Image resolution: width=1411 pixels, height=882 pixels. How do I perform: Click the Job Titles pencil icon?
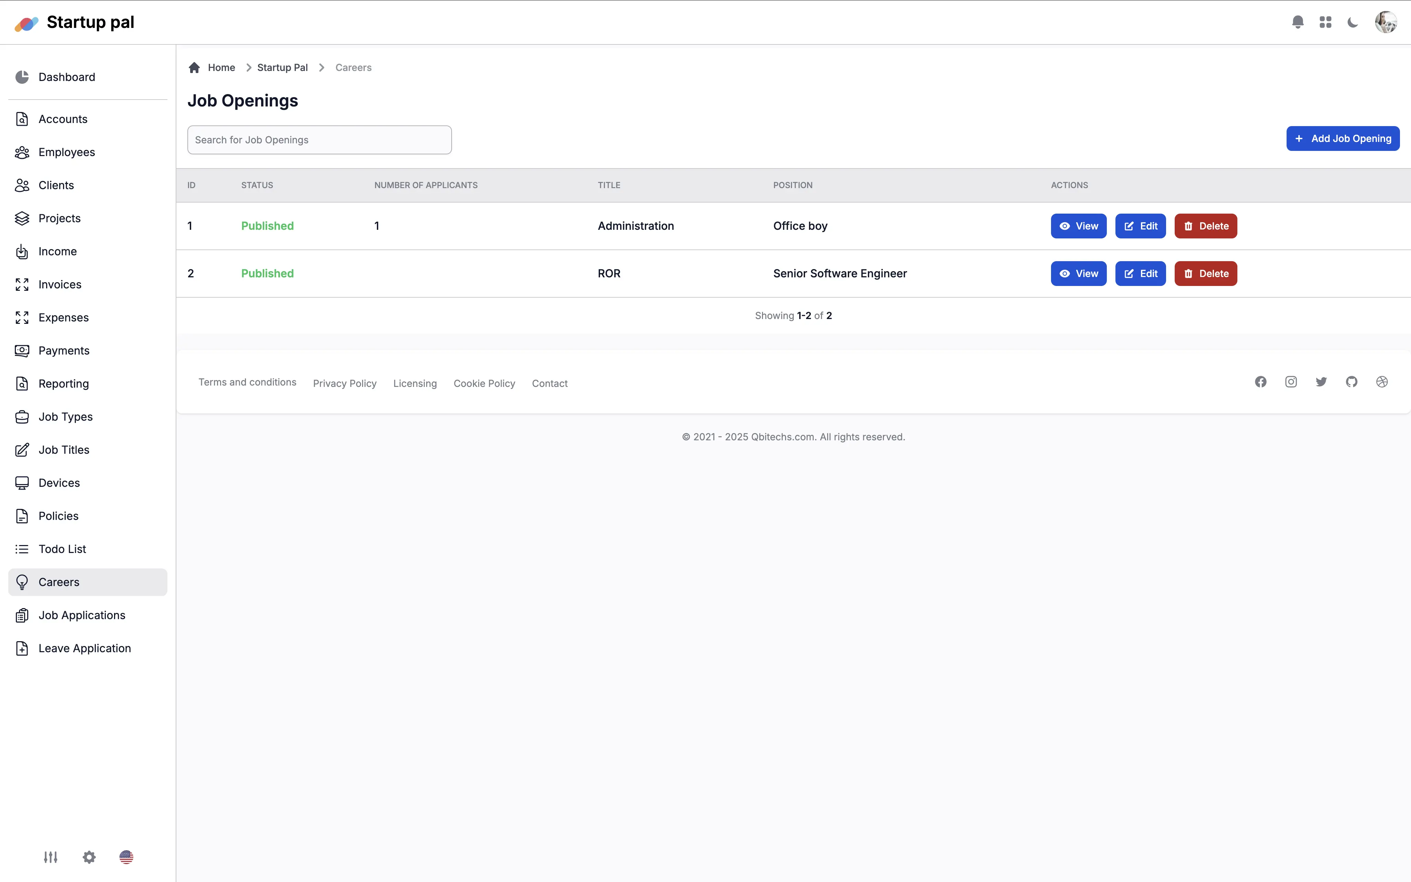[22, 450]
